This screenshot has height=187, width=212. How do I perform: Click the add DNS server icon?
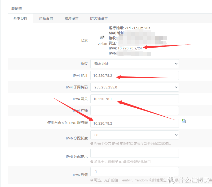(x=183, y=121)
